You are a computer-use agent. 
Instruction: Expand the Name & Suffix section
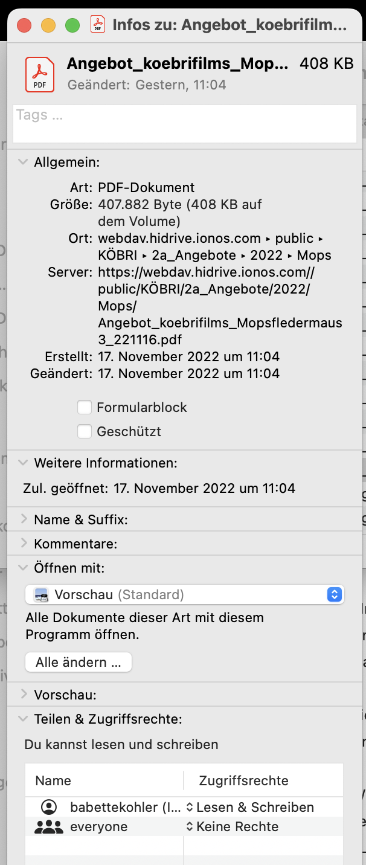24,519
